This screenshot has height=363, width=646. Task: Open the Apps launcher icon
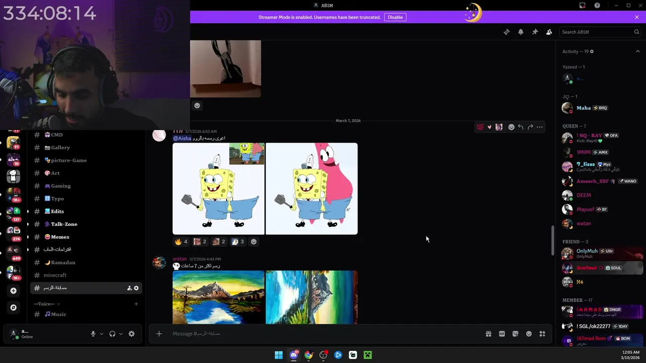click(543, 334)
